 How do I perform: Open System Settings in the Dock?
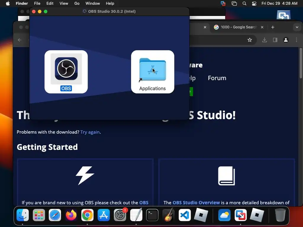[120, 215]
